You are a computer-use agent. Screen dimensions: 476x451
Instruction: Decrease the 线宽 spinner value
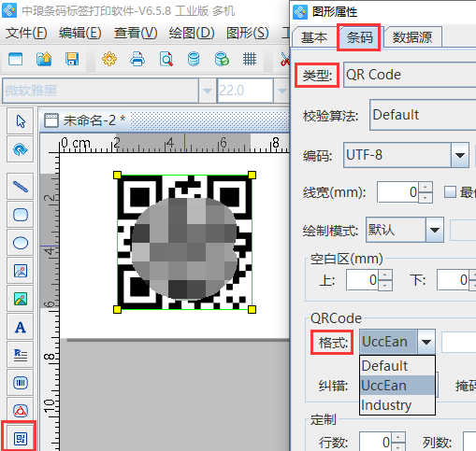pos(426,197)
